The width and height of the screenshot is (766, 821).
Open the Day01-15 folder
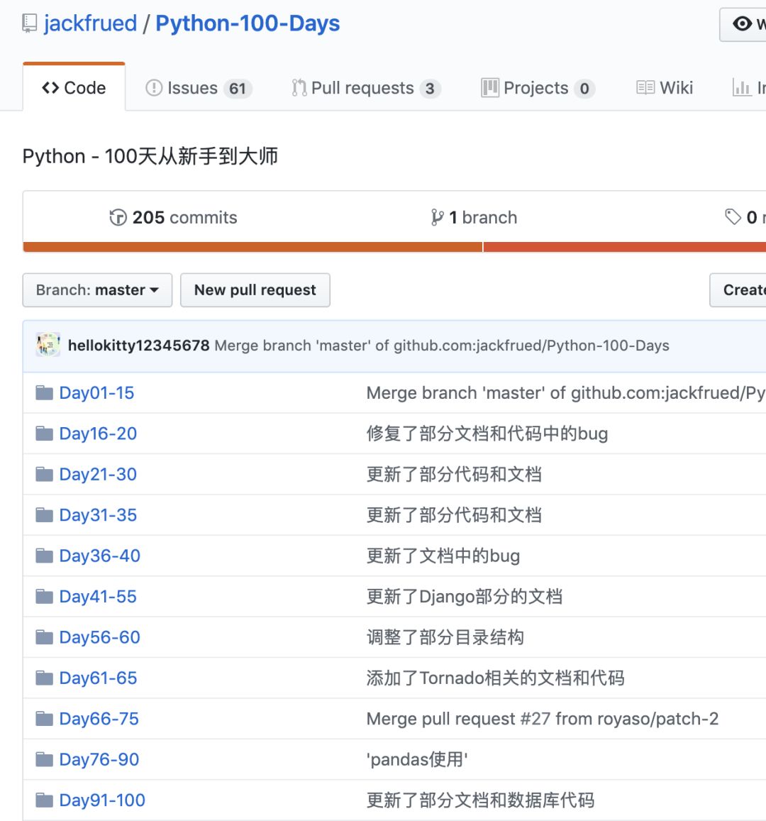click(x=96, y=392)
